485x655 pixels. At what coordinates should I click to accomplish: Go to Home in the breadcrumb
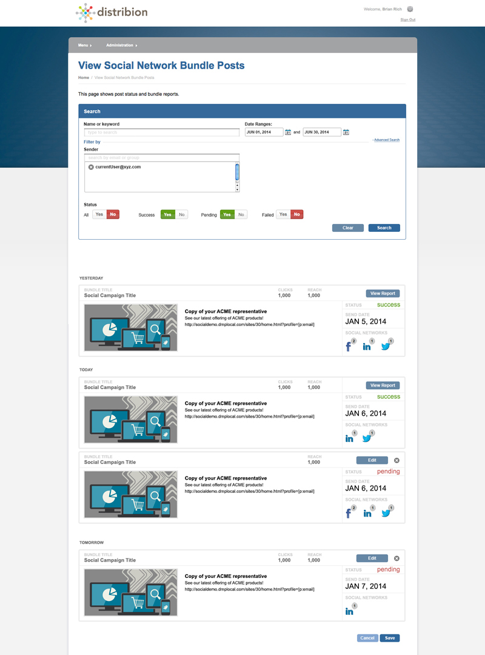[84, 78]
